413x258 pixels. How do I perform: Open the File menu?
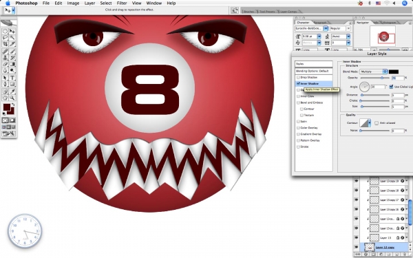[x=46, y=3]
